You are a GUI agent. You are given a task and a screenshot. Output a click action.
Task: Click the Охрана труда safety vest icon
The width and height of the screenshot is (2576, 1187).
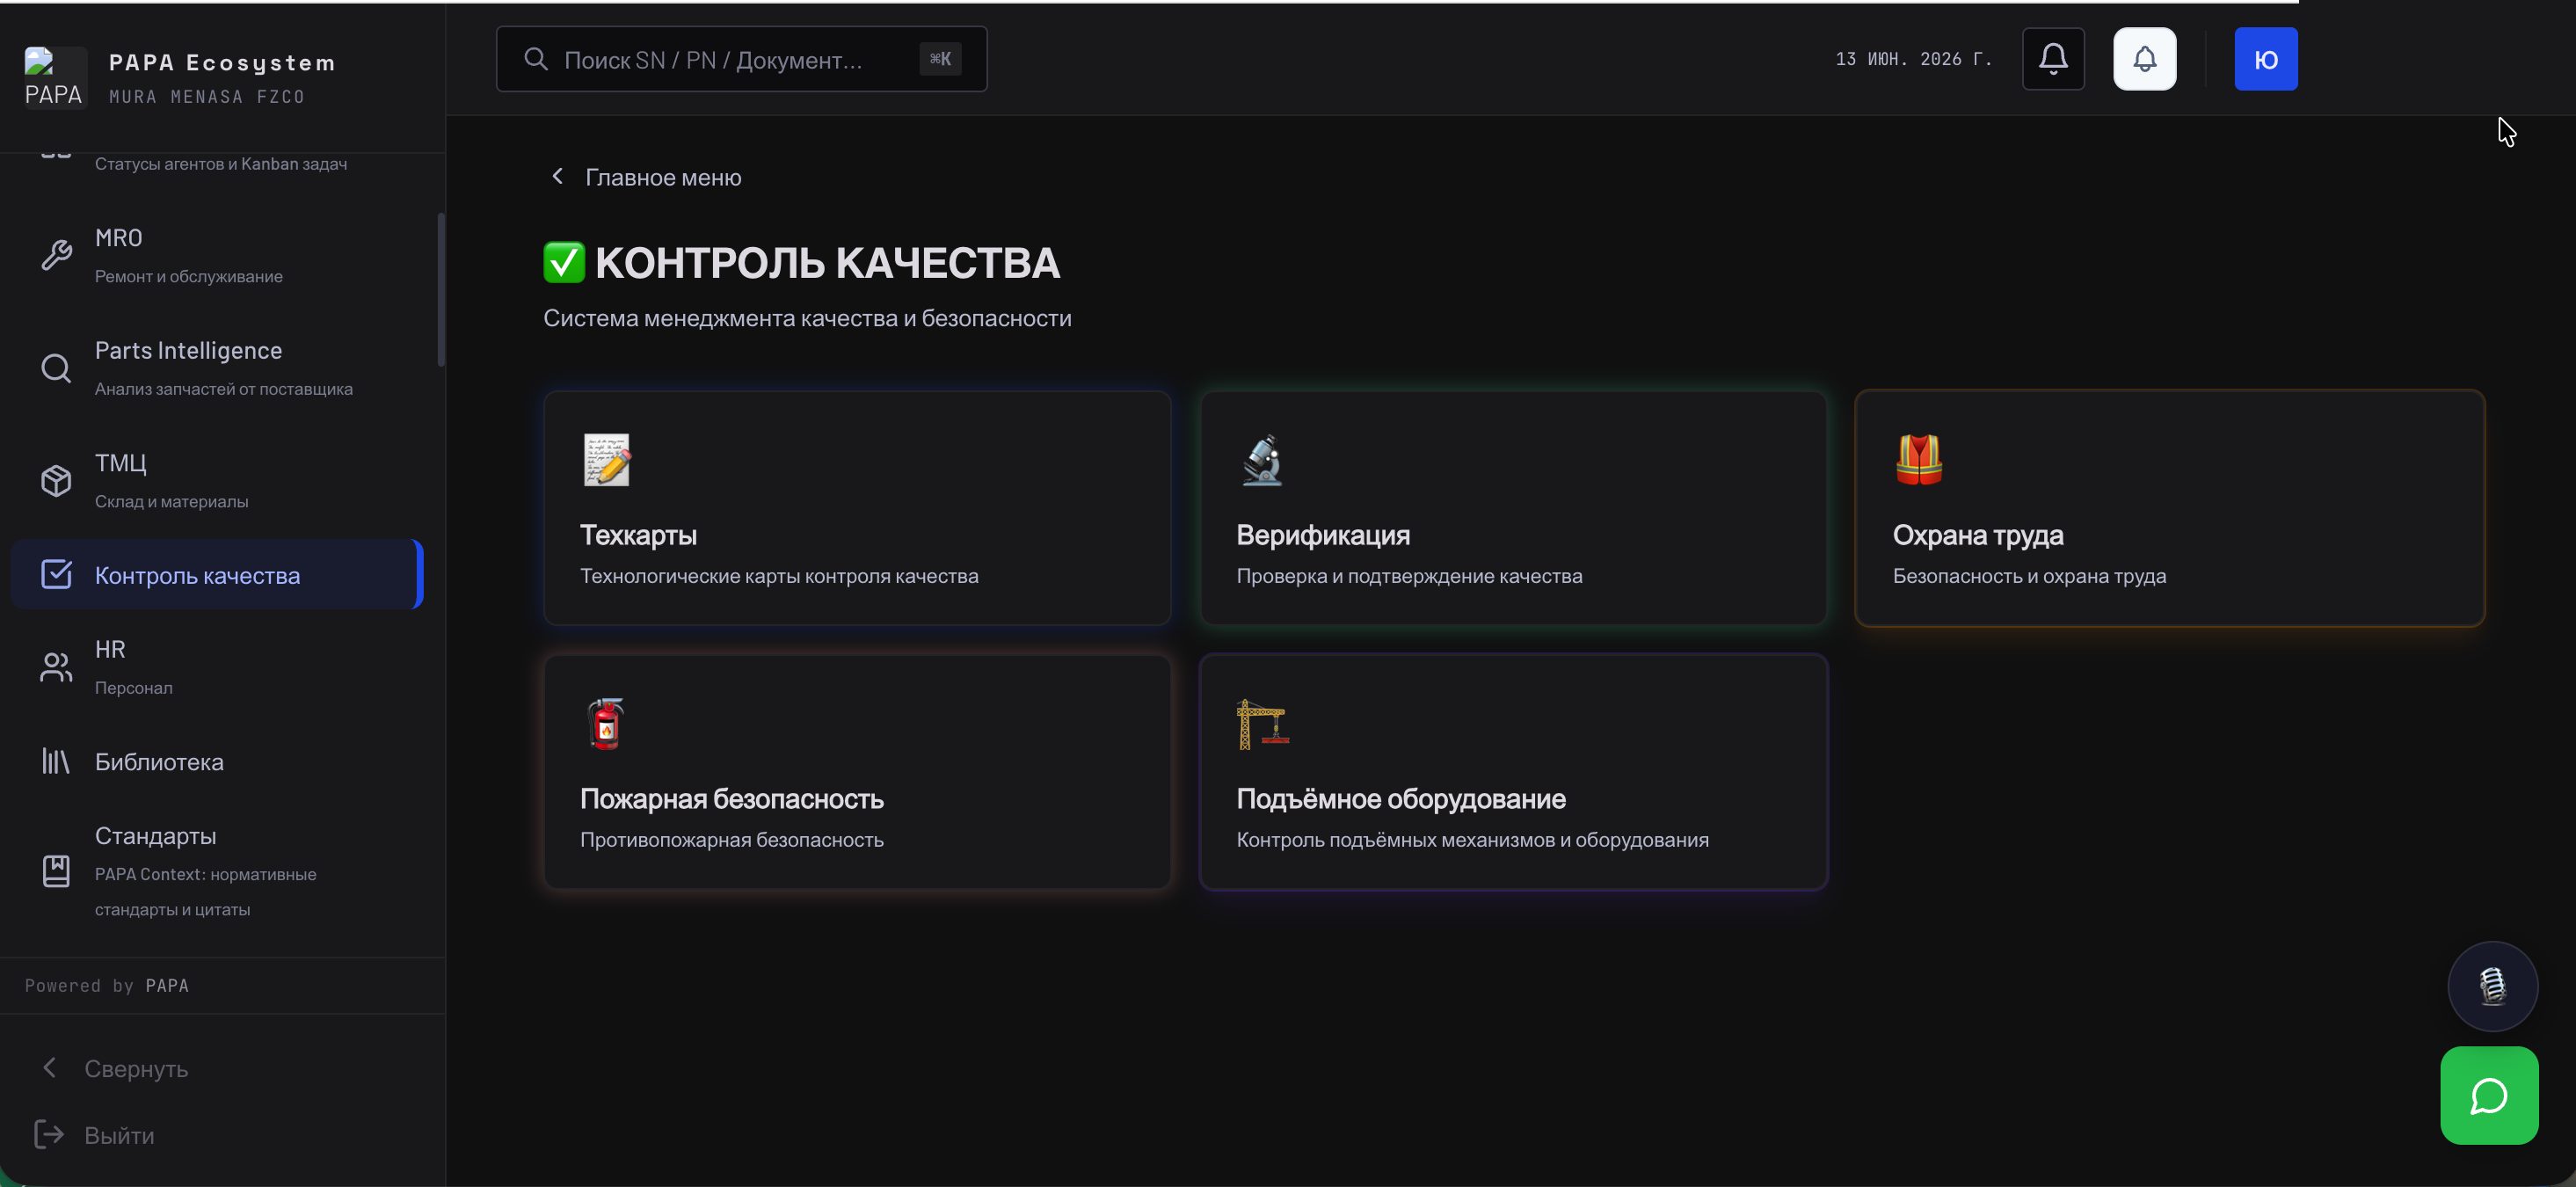coord(1919,460)
